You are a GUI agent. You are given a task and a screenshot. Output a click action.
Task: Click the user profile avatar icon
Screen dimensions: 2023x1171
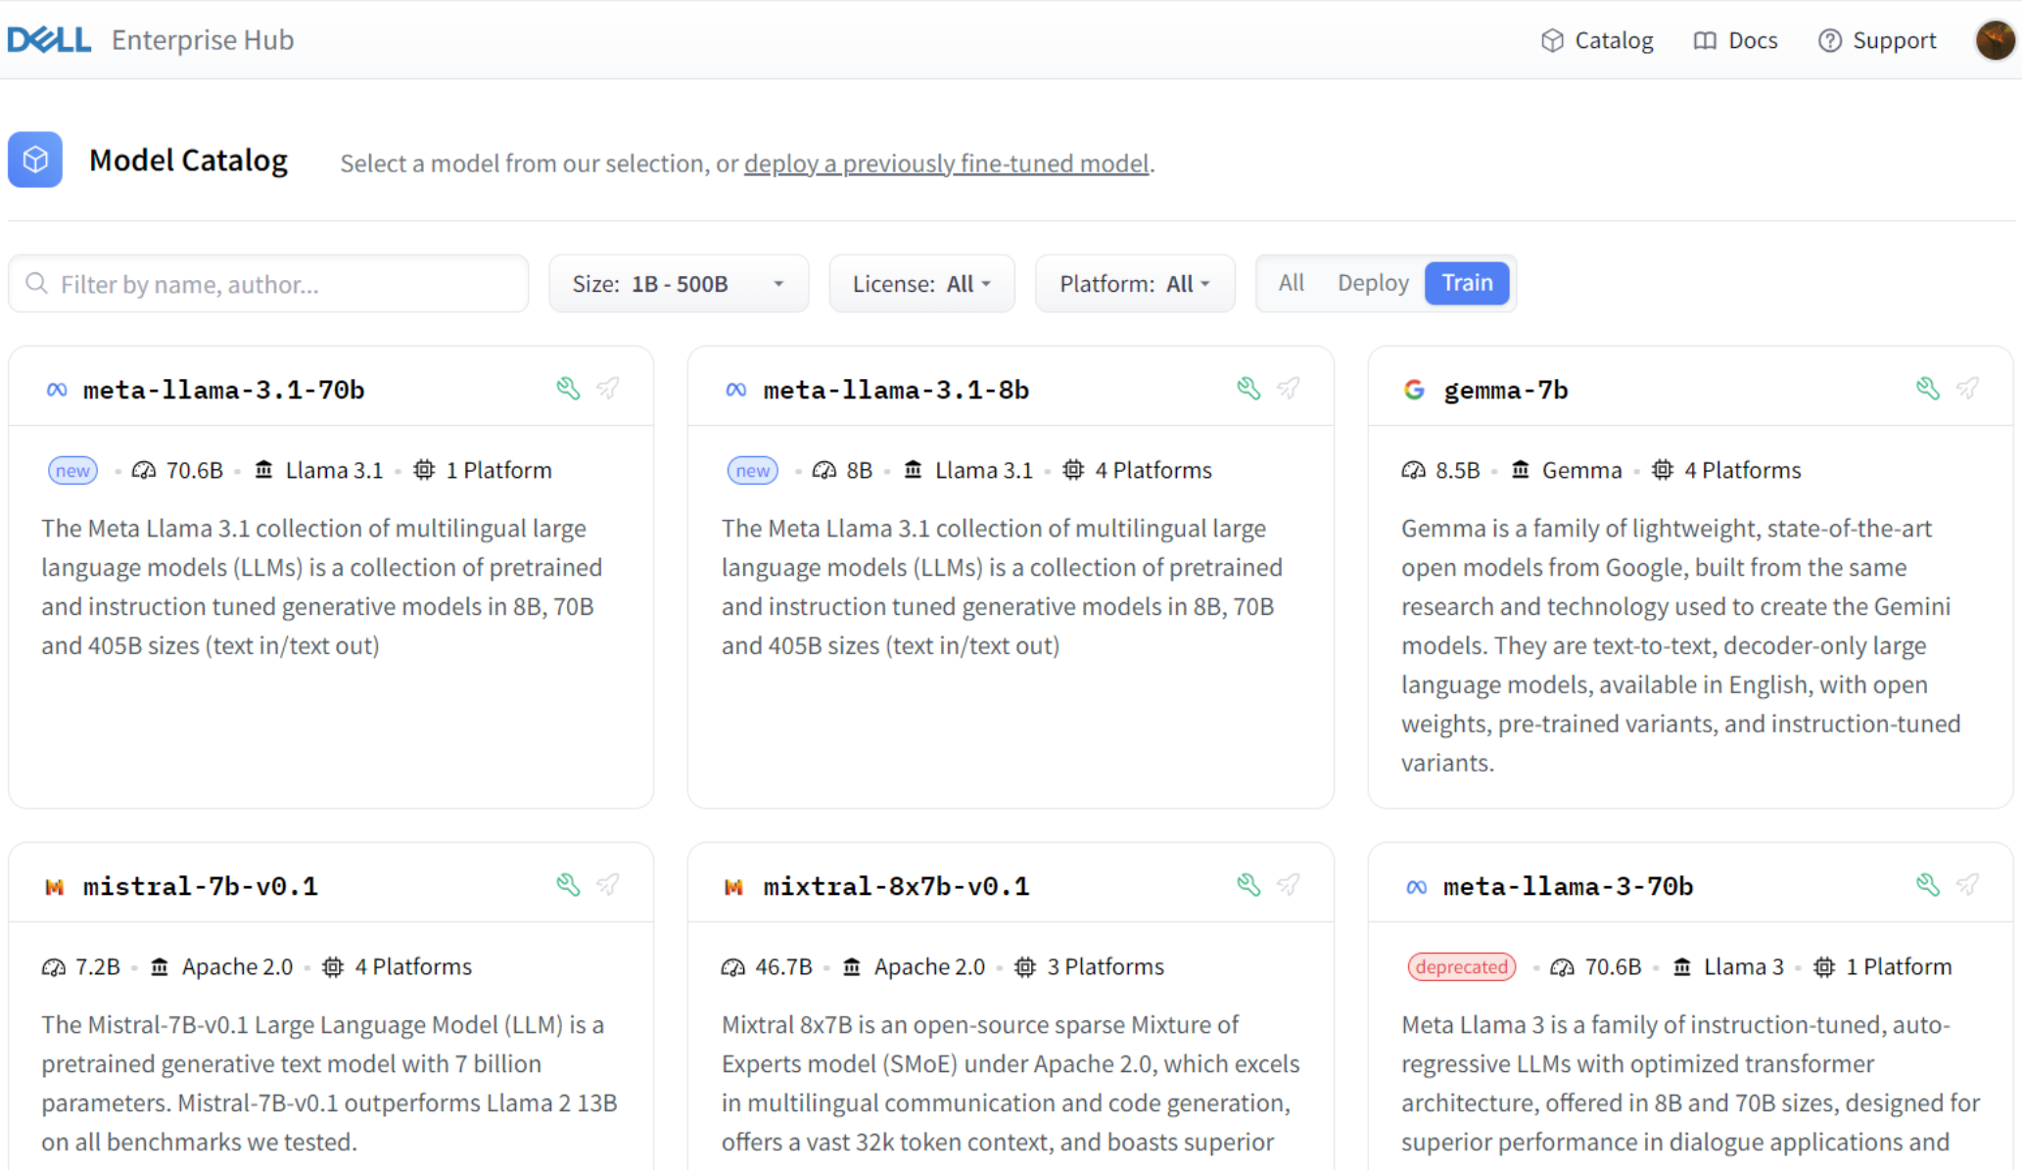click(x=1994, y=39)
